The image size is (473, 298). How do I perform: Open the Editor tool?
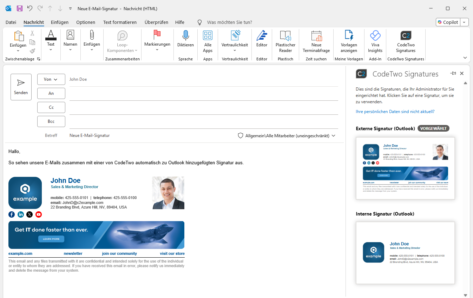coord(262,41)
